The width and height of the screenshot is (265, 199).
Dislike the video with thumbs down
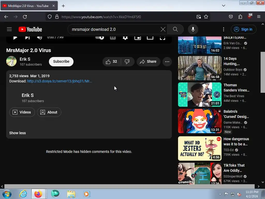[x=127, y=62]
